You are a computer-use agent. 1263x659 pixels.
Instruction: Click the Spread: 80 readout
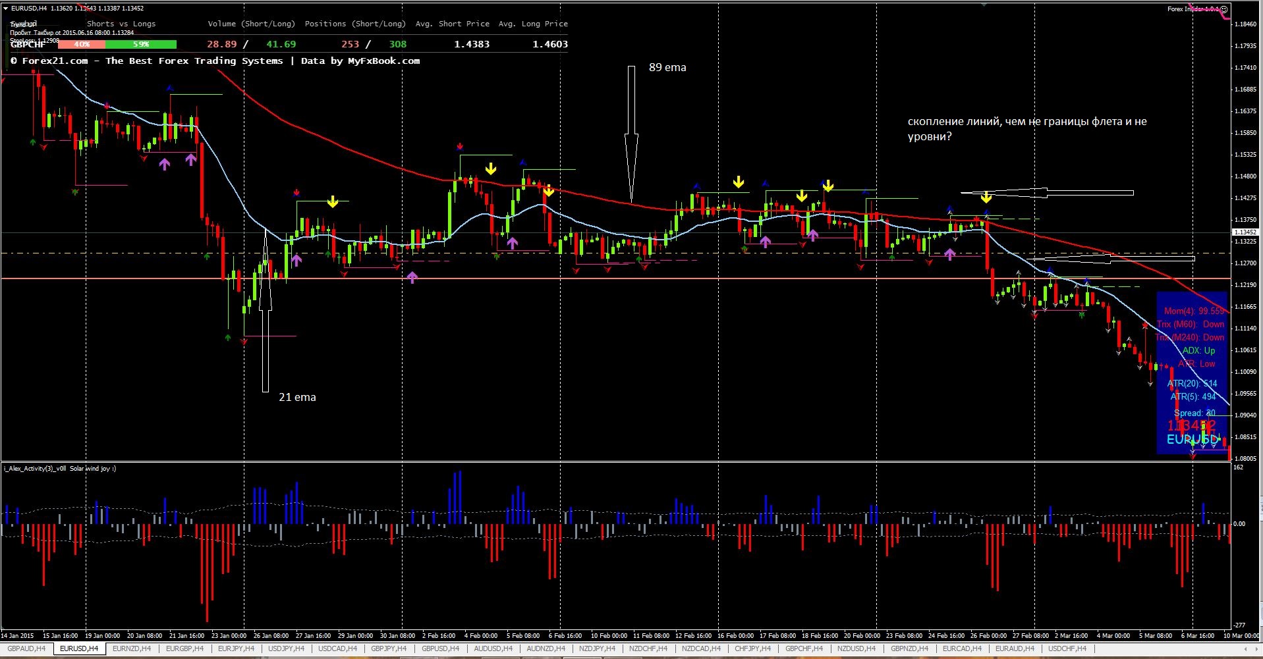(x=1194, y=413)
